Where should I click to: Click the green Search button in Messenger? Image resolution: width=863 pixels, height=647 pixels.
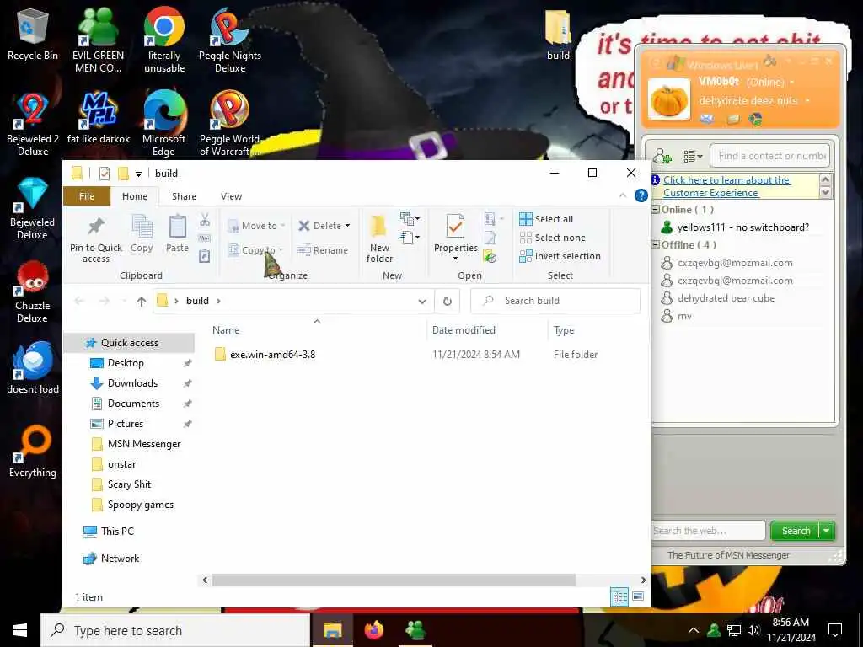pos(796,531)
